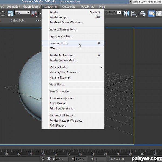
Task: Click the search box arrow in the title bar
Action: pyautogui.click(x=130, y=1)
